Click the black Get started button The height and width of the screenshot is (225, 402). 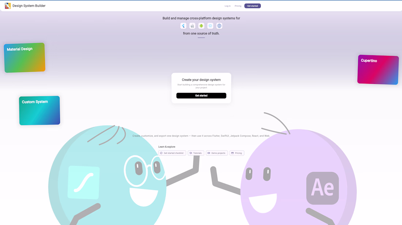pyautogui.click(x=201, y=96)
